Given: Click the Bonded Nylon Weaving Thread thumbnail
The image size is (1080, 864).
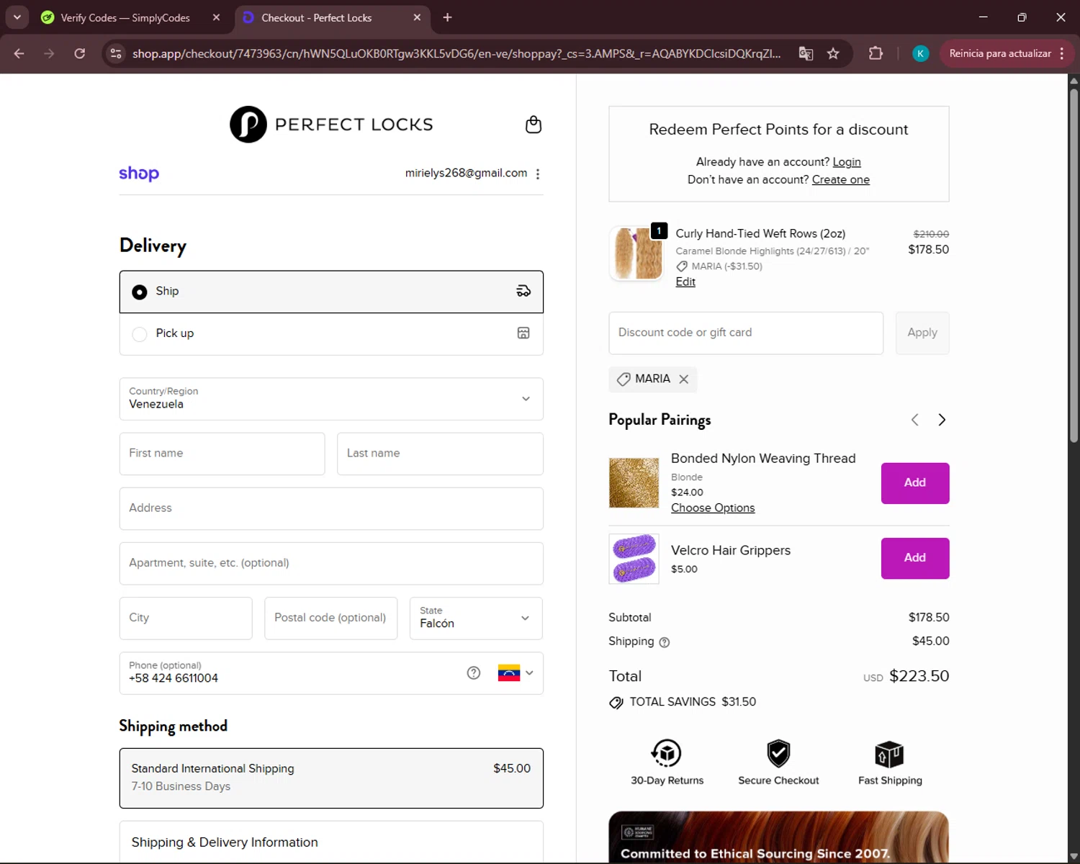Looking at the screenshot, I should 634,482.
